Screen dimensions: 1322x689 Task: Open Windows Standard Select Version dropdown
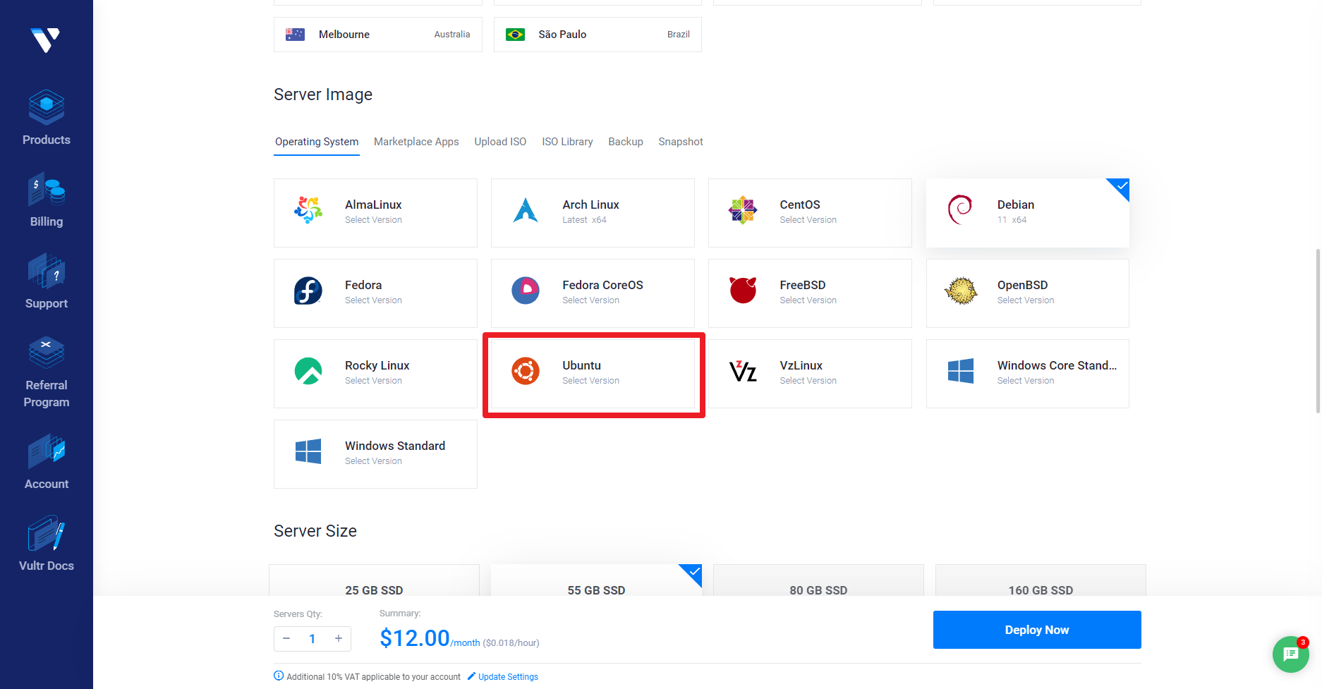[x=373, y=461]
